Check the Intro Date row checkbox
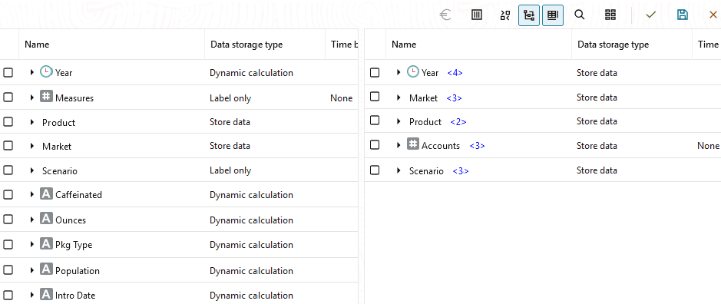Viewport: 721px width, 304px height. tap(8, 296)
